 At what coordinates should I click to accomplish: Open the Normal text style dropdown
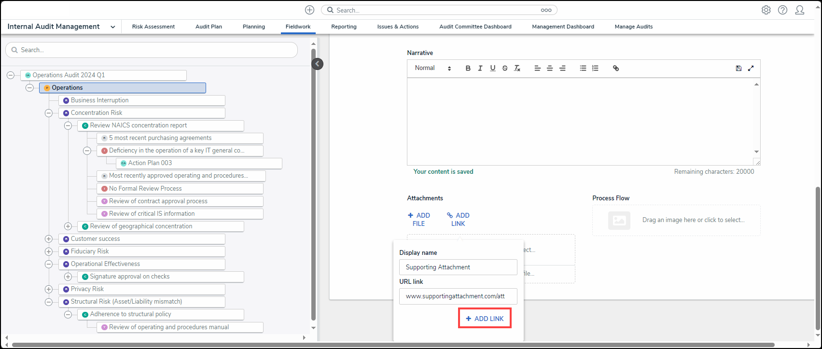pos(432,69)
